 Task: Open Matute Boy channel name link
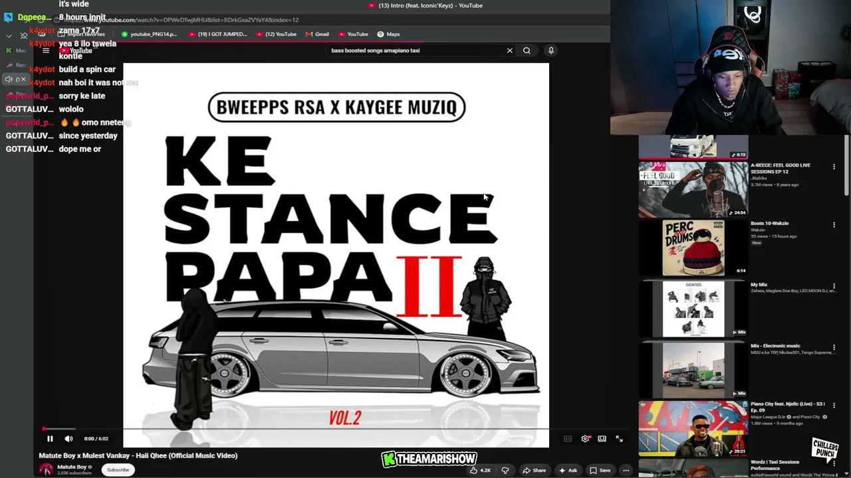[72, 467]
